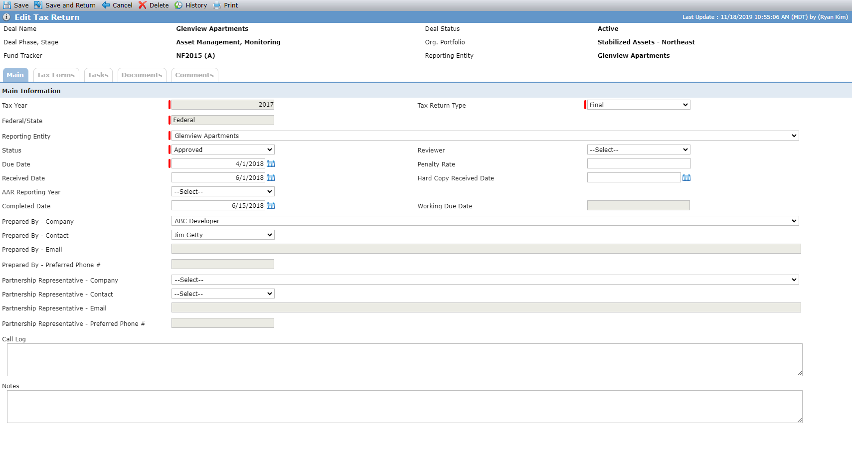Open the Due Date calendar picker
Image resolution: width=852 pixels, height=449 pixels.
(271, 163)
